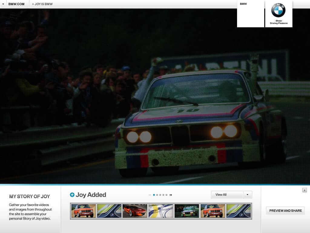Click the small left arrow at the top-left corner
Screen dimensions: 310x233
(x=3, y=4)
